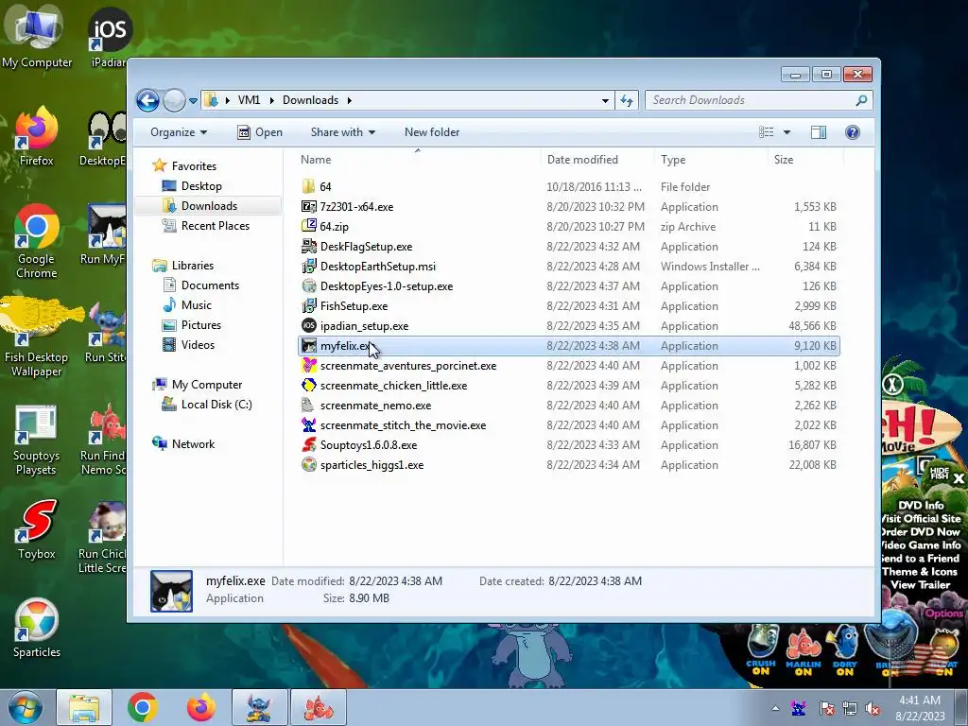
Task: Click the Sparticles desktop shortcut
Action: [x=37, y=628]
